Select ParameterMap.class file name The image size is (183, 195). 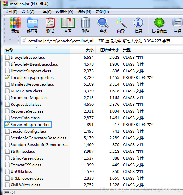click(29, 98)
